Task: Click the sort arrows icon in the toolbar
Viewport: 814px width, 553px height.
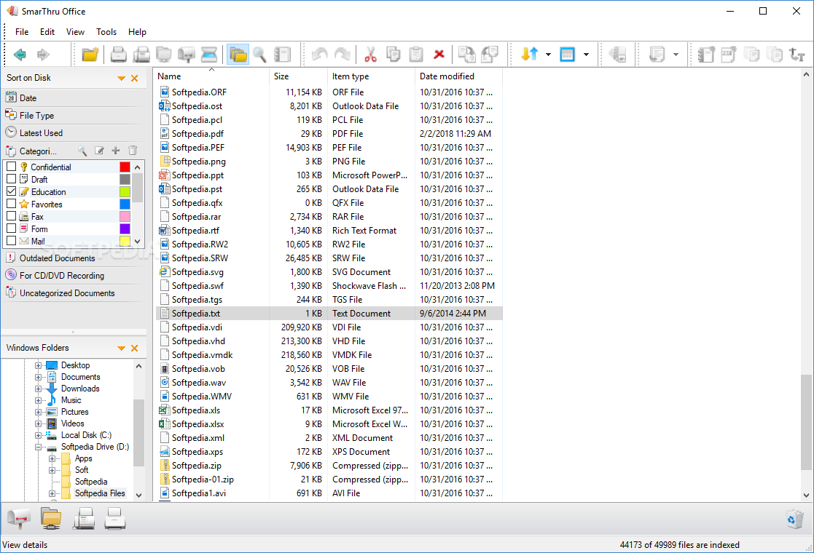Action: (x=530, y=54)
